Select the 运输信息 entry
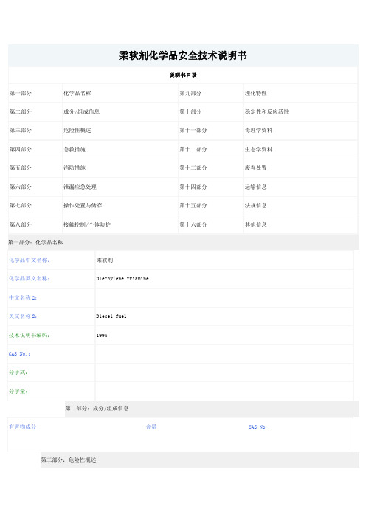This screenshot has width=366, height=518. pyautogui.click(x=256, y=187)
